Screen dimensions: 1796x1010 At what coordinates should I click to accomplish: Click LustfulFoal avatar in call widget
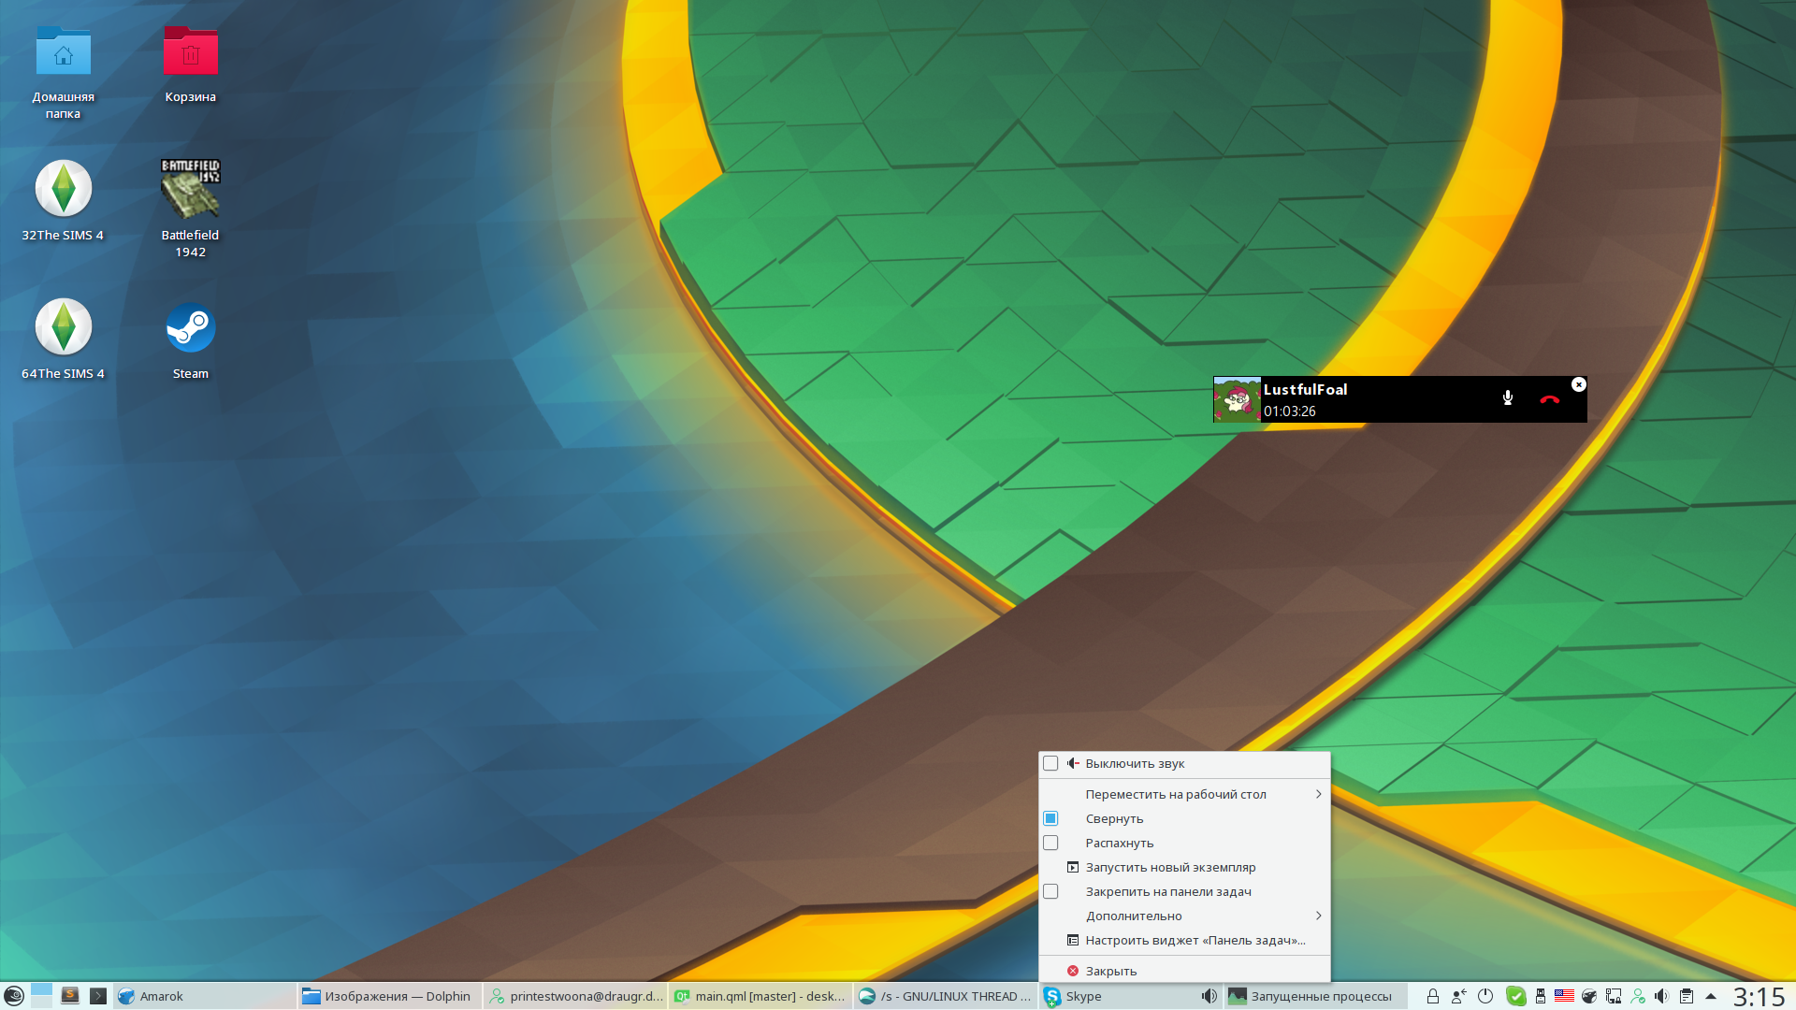[x=1237, y=399]
